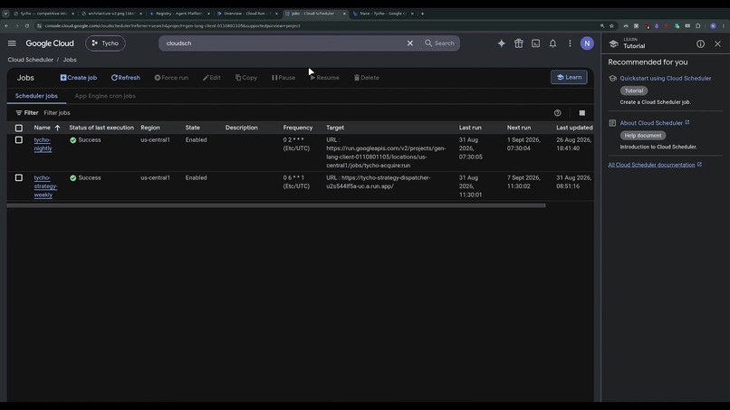The height and width of the screenshot is (410, 730).
Task: Open All Cloud Scheduler documentation link
Action: (651, 165)
